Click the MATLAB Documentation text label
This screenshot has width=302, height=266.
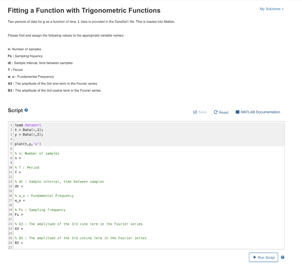260,112
